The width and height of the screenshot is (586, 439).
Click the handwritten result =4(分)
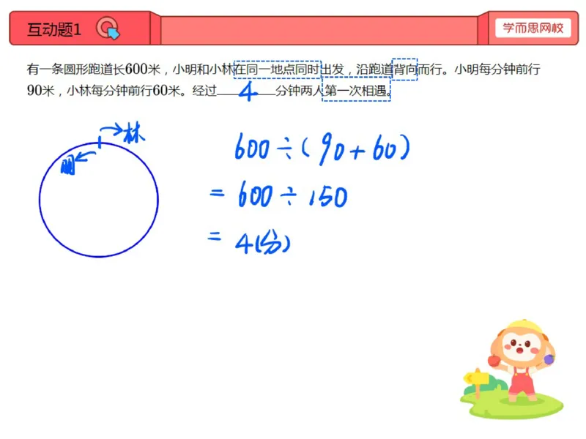click(249, 243)
